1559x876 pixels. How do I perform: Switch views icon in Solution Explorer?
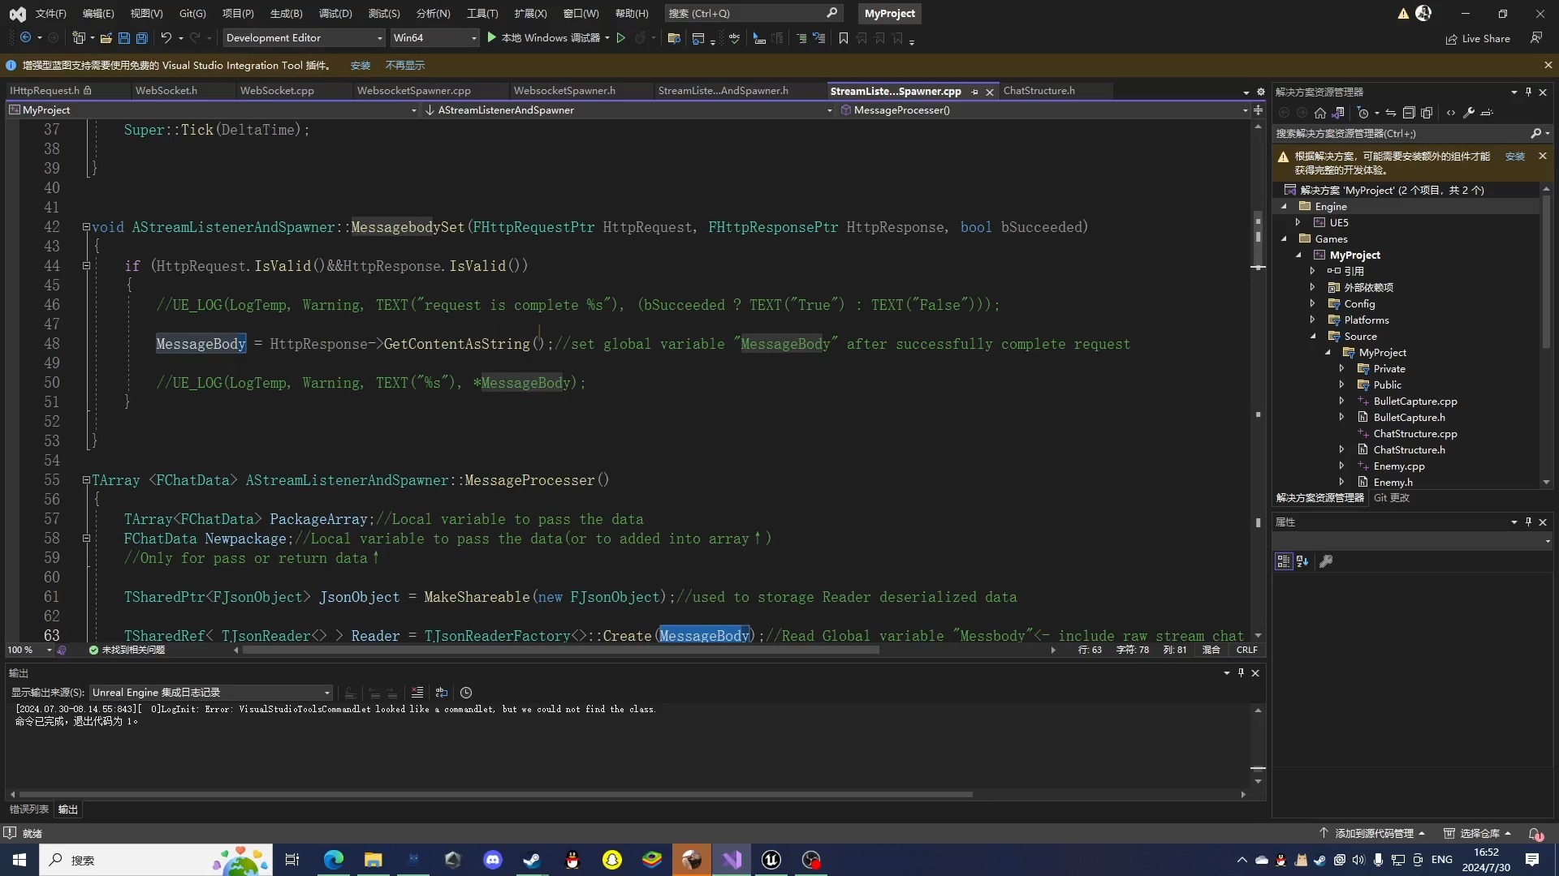(1338, 113)
